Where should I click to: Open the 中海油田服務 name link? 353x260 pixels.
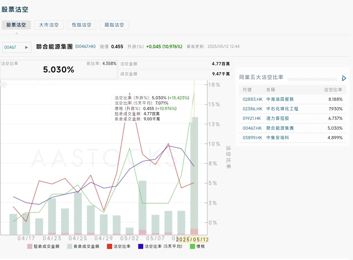[x=280, y=99]
